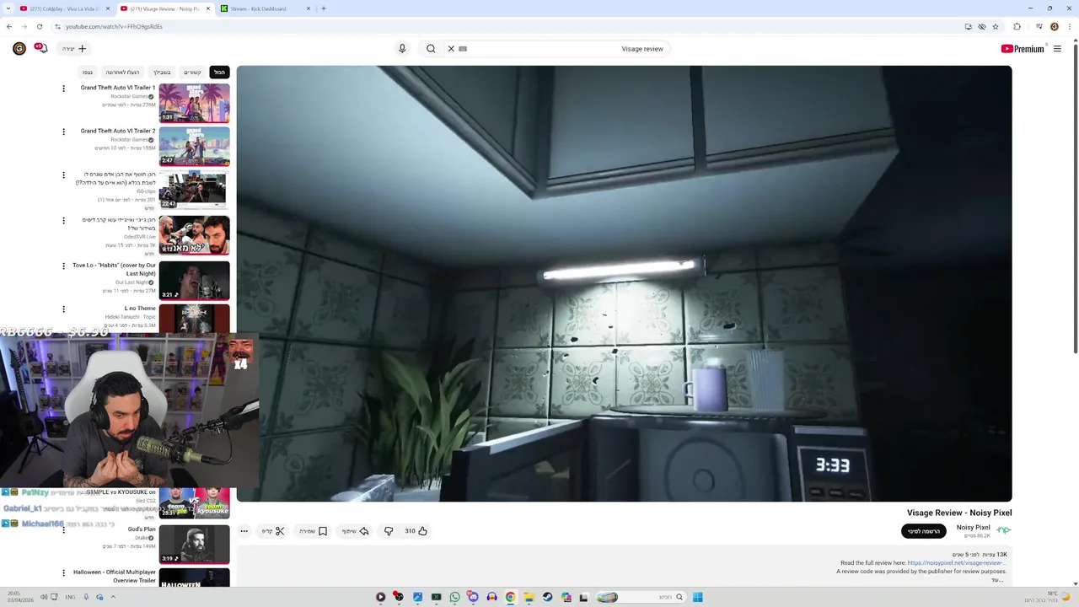This screenshot has height=607, width=1079.
Task: Select the 'הכל' filter chip
Action: click(x=219, y=73)
